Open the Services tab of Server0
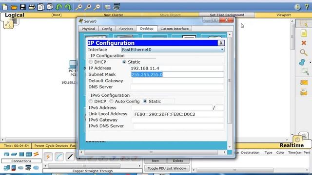The height and width of the screenshot is (175, 312). (x=126, y=29)
